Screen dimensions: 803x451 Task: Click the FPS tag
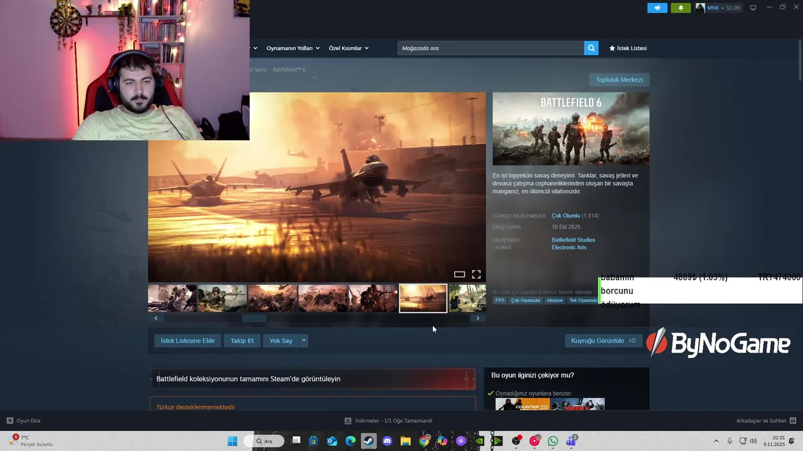[500, 301]
